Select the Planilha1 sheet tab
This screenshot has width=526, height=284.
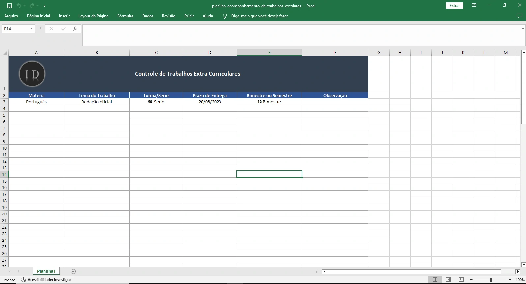click(x=46, y=271)
